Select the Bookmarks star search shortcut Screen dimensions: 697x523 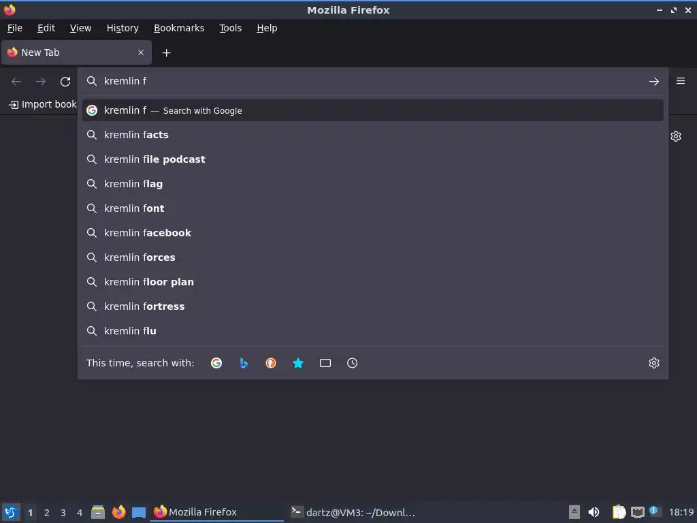click(x=298, y=363)
